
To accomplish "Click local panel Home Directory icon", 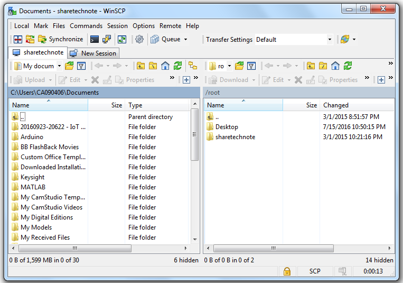I will pos(165,66).
